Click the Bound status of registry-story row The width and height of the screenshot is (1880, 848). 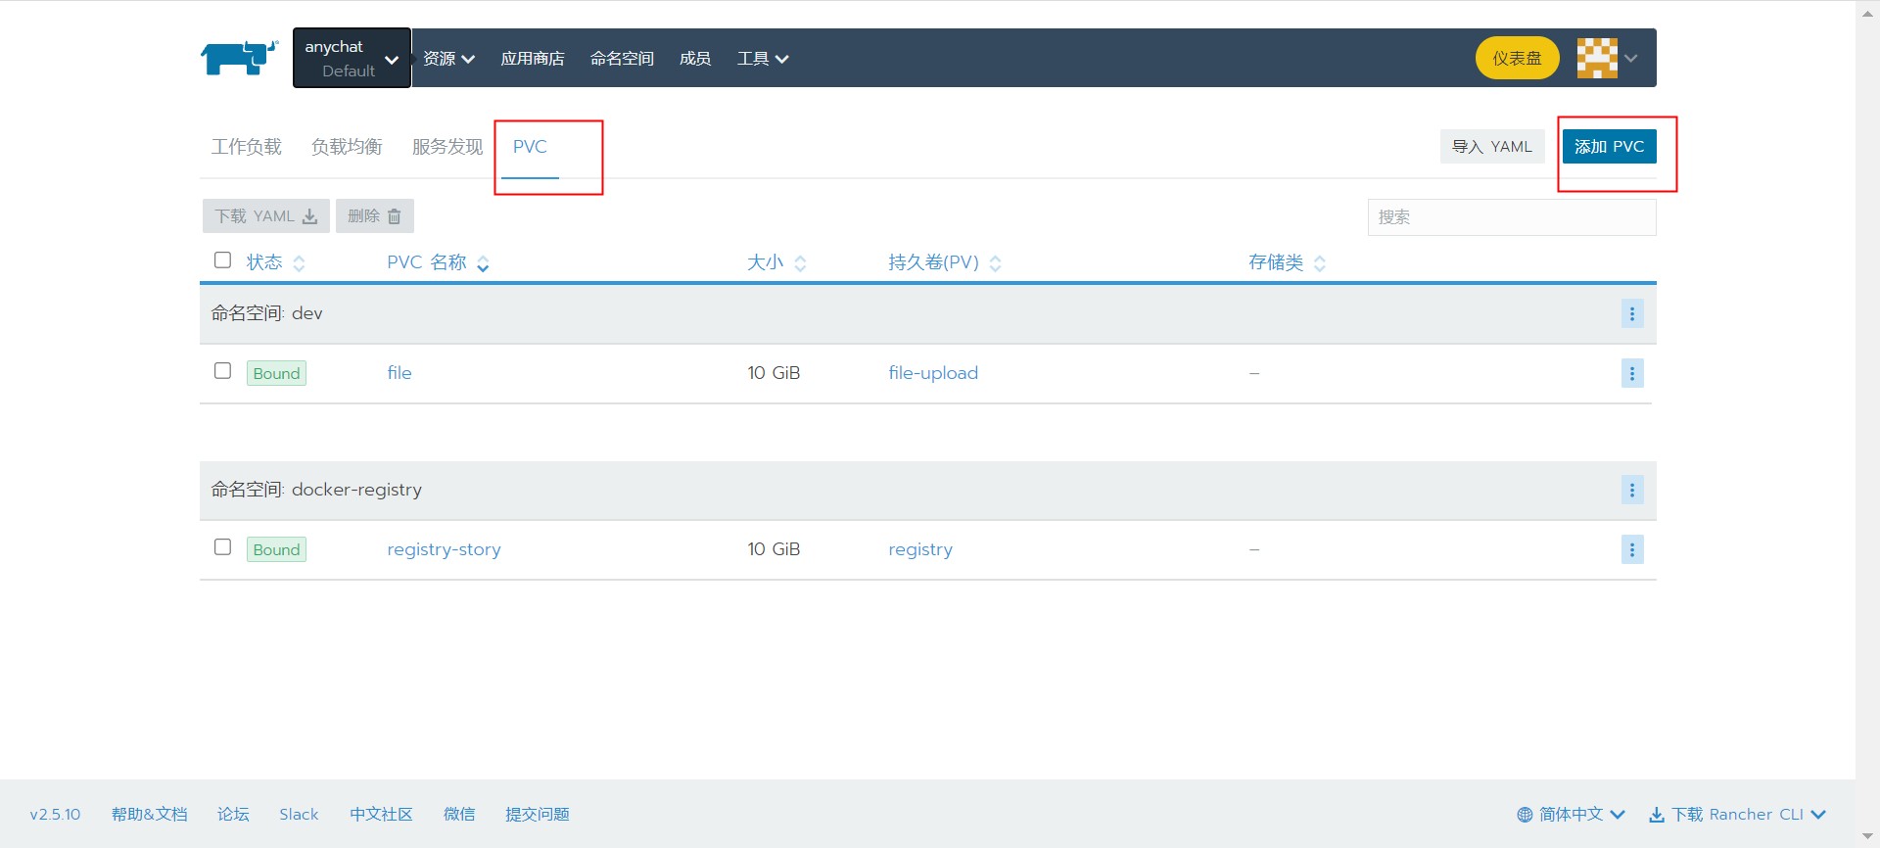coord(276,549)
